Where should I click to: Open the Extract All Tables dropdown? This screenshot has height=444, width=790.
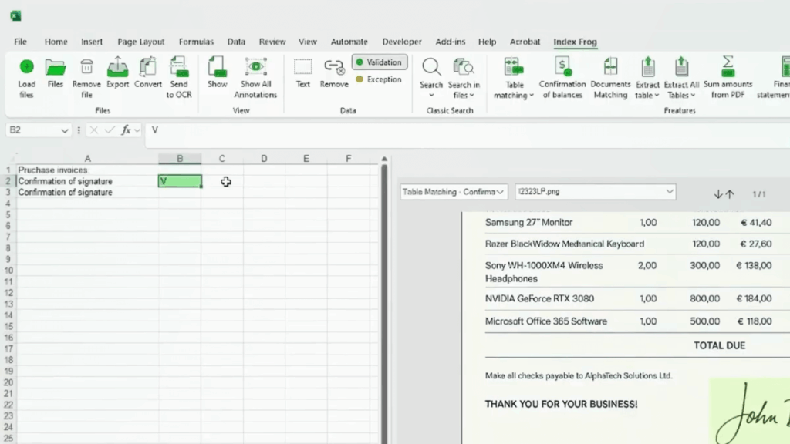[x=693, y=95]
